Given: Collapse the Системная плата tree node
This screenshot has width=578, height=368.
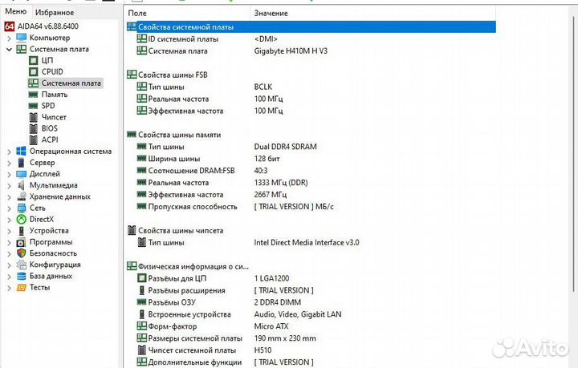Looking at the screenshot, I should click(x=9, y=50).
